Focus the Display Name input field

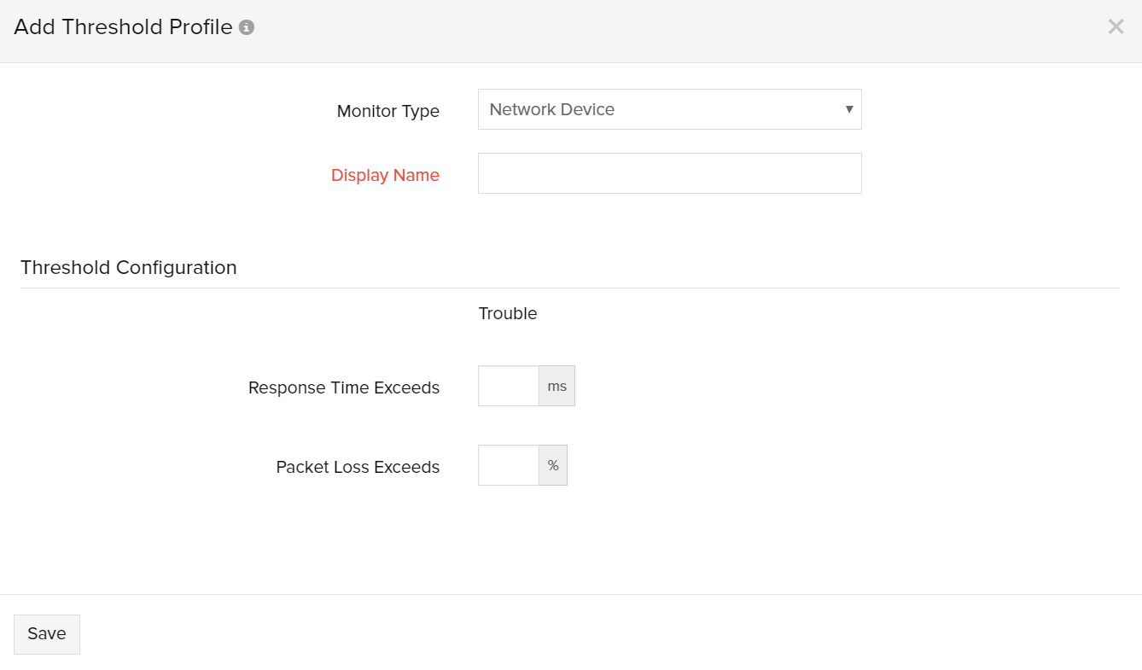670,173
